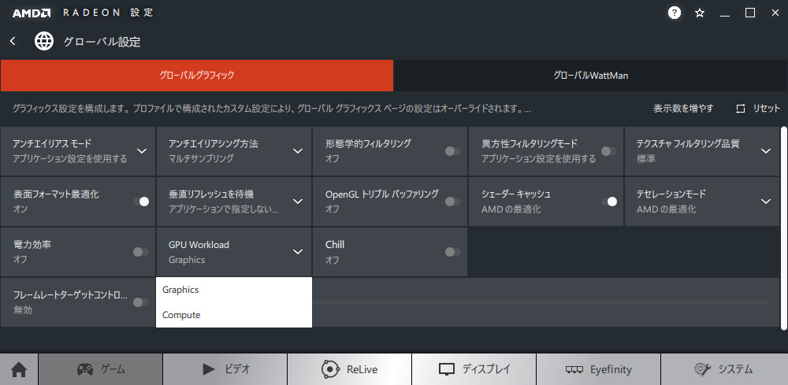Click the リセット button
This screenshot has width=788, height=385.
point(758,109)
